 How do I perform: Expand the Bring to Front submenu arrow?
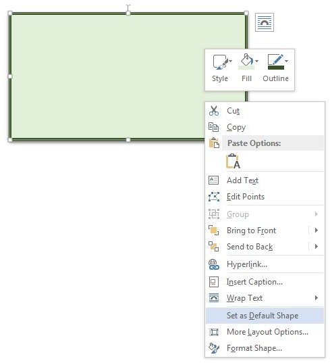(317, 230)
